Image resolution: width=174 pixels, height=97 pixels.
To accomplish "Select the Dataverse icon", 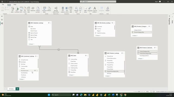I will pos(33,9).
